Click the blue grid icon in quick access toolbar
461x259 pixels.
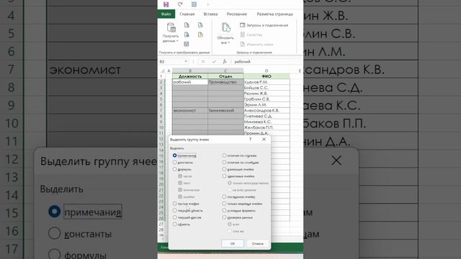194,4
